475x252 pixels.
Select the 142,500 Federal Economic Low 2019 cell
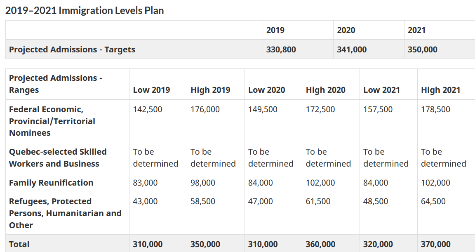point(148,109)
